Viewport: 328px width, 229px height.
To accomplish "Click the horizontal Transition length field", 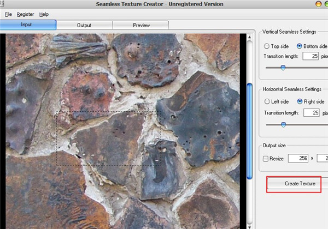I will (x=311, y=113).
